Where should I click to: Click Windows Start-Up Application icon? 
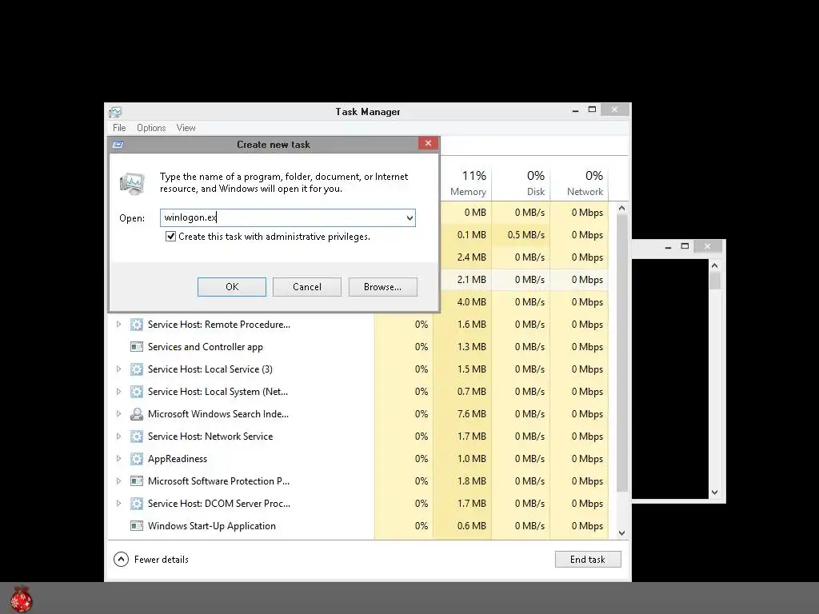coord(136,526)
